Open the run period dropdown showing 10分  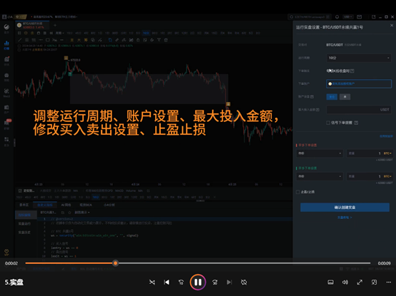click(359, 58)
